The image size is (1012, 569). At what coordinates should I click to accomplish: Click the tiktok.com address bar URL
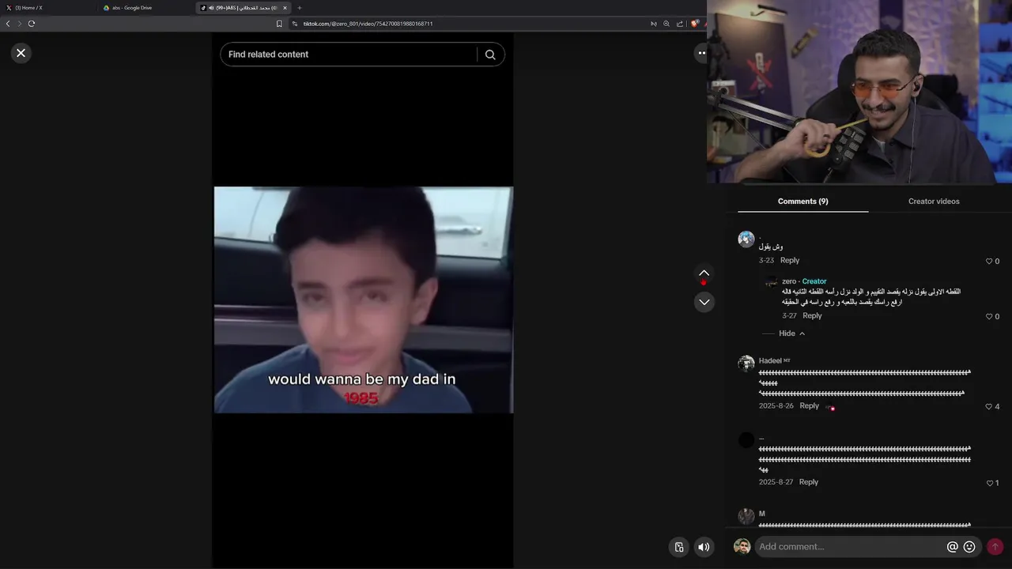tap(368, 24)
